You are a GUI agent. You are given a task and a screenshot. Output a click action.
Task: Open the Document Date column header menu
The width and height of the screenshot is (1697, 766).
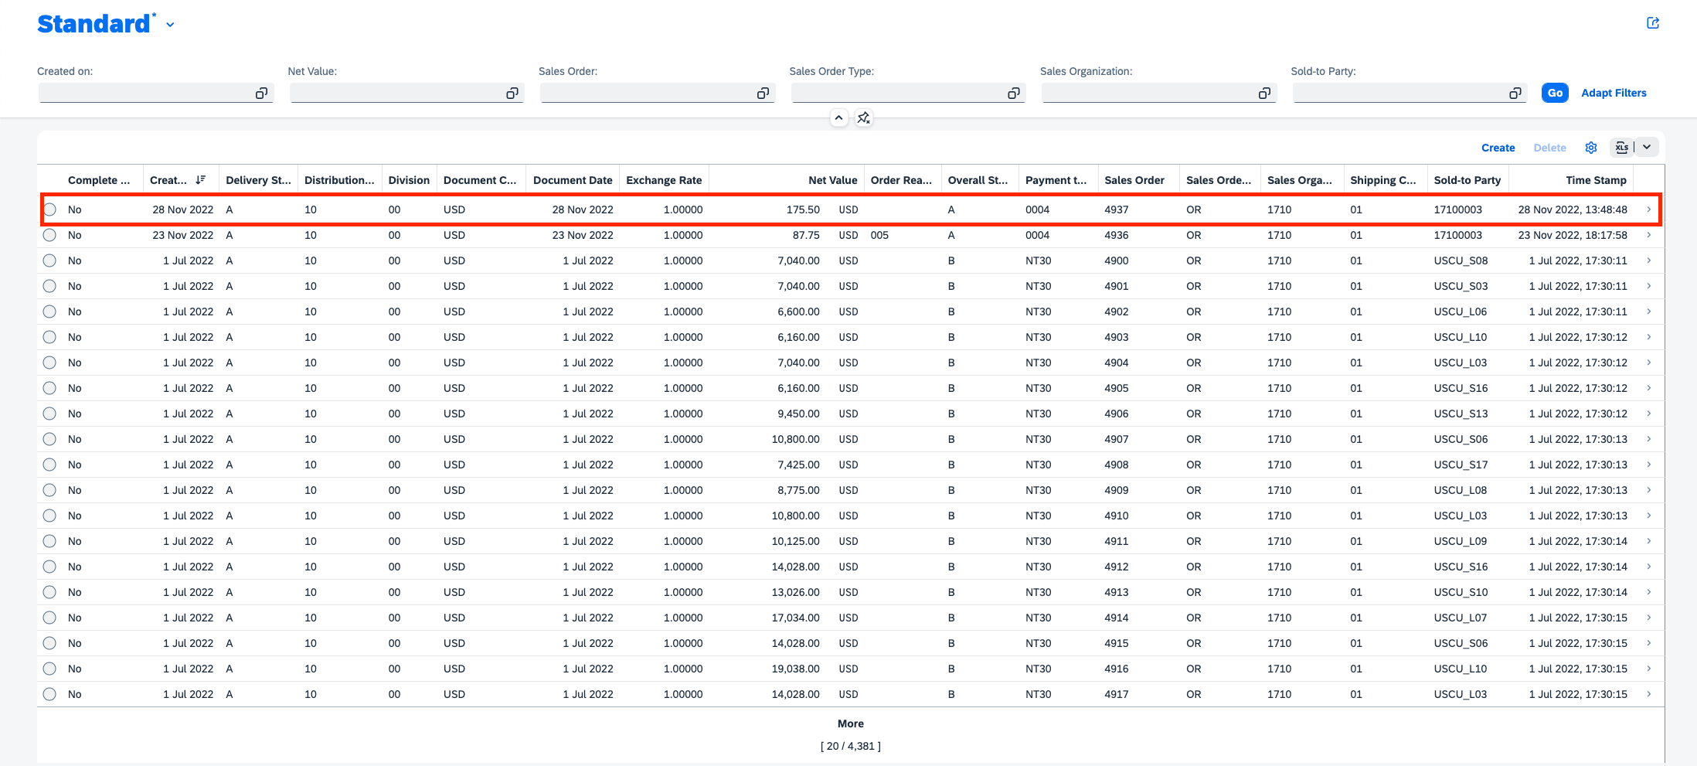[573, 180]
